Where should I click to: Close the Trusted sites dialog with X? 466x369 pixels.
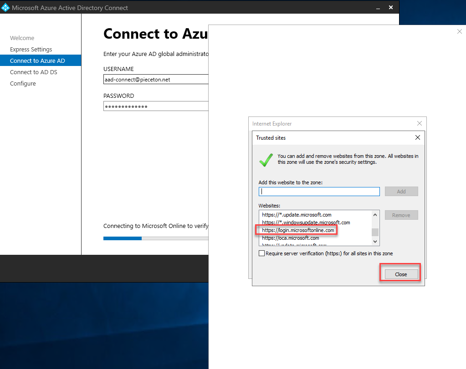[418, 137]
